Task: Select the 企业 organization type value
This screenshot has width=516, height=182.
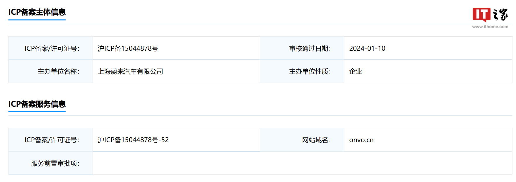Action: click(x=356, y=72)
